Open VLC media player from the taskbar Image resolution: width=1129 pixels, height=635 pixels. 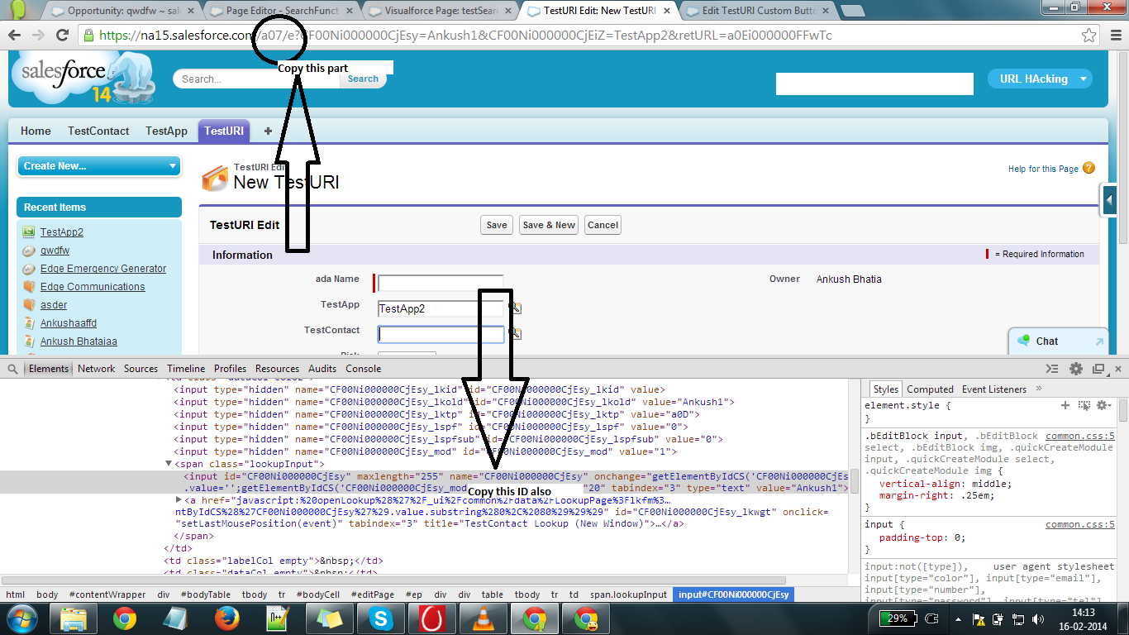coord(484,618)
